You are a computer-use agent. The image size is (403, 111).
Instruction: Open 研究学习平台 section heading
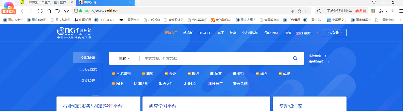tap(163, 106)
